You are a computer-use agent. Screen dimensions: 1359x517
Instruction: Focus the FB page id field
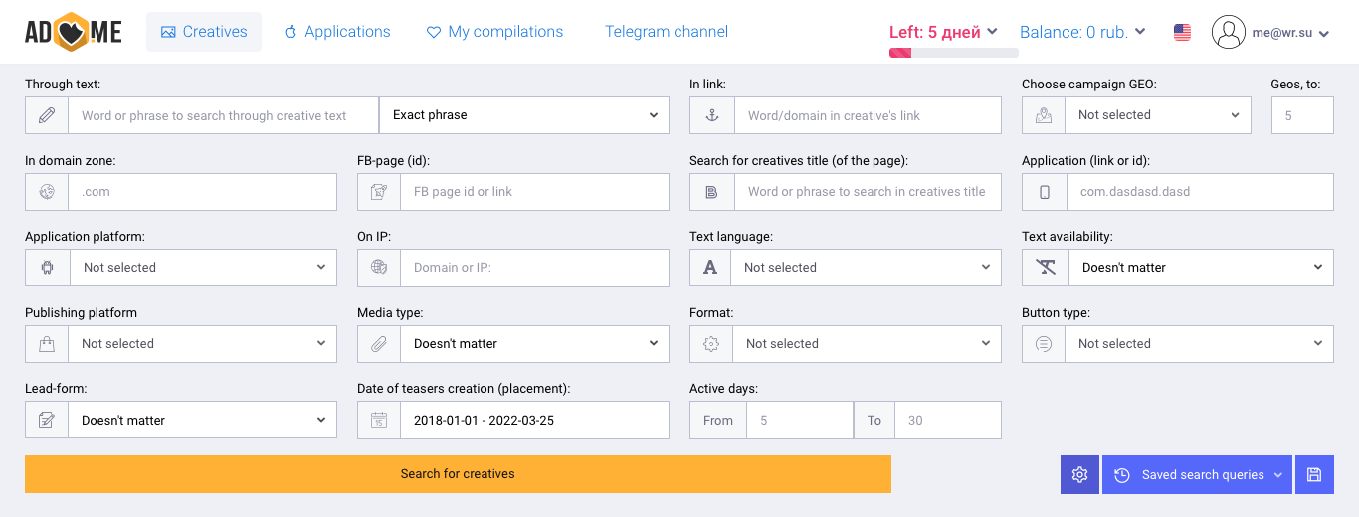coord(534,192)
